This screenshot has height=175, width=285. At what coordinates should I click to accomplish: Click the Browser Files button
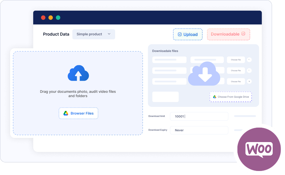pyautogui.click(x=78, y=113)
